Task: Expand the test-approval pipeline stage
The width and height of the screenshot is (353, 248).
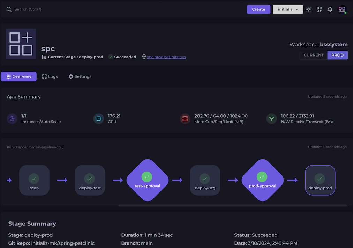Action: tap(147, 180)
